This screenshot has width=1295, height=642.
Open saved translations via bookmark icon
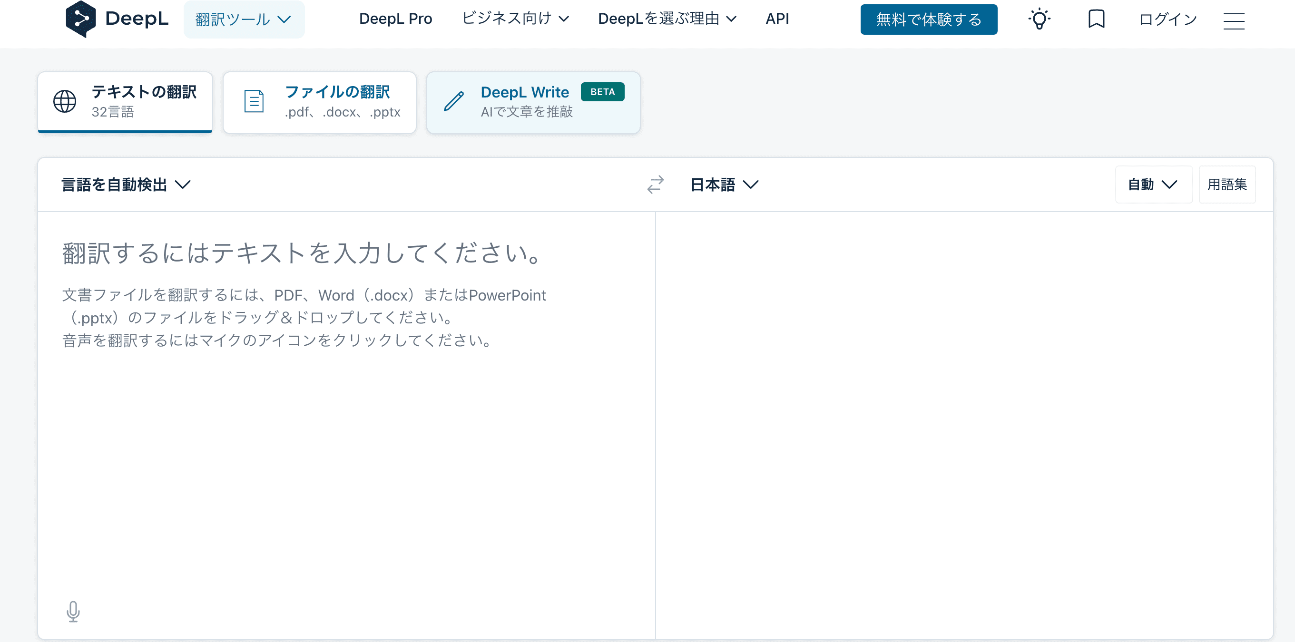[1096, 19]
